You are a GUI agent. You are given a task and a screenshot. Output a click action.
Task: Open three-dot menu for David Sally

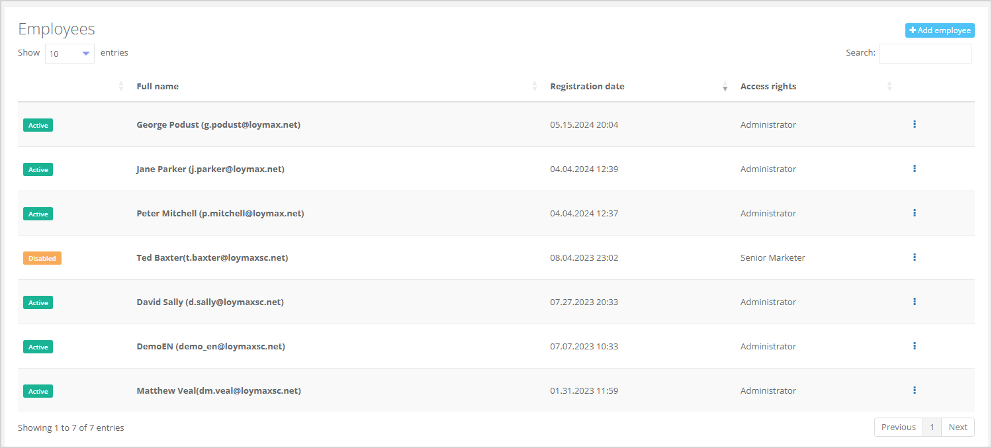coord(914,302)
